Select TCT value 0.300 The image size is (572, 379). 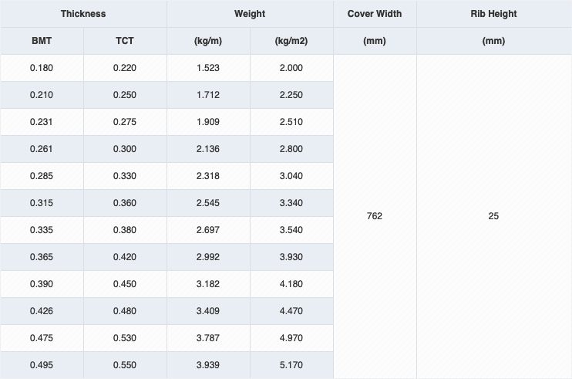point(125,149)
